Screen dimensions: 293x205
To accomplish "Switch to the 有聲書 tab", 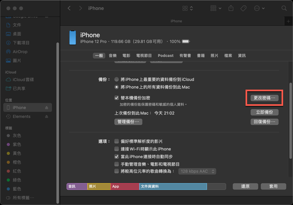I will [x=185, y=56].
